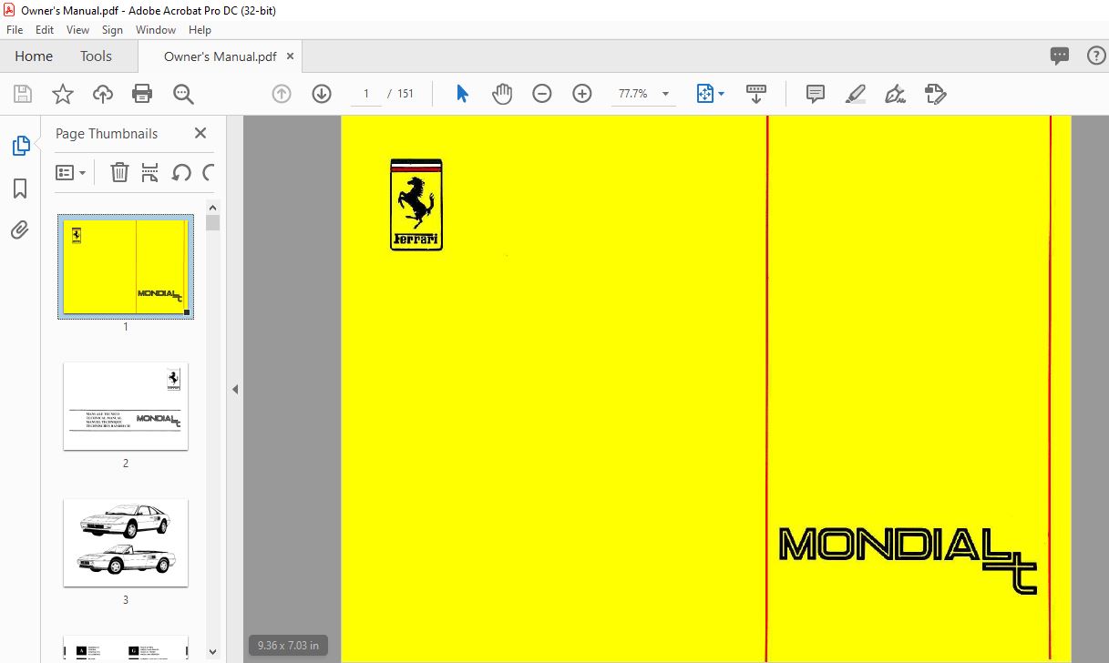Select the Highlight text tool
The height and width of the screenshot is (663, 1109).
pos(855,94)
